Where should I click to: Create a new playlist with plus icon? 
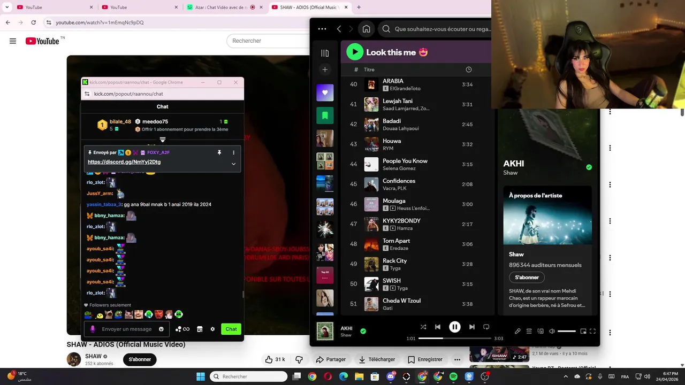[x=325, y=70]
